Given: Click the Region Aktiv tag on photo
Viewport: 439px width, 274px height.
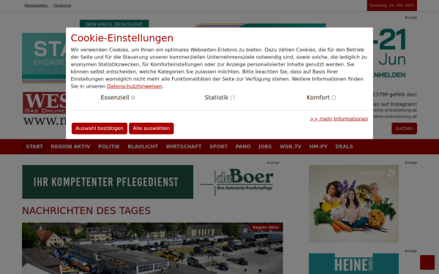Looking at the screenshot, I should (266, 227).
